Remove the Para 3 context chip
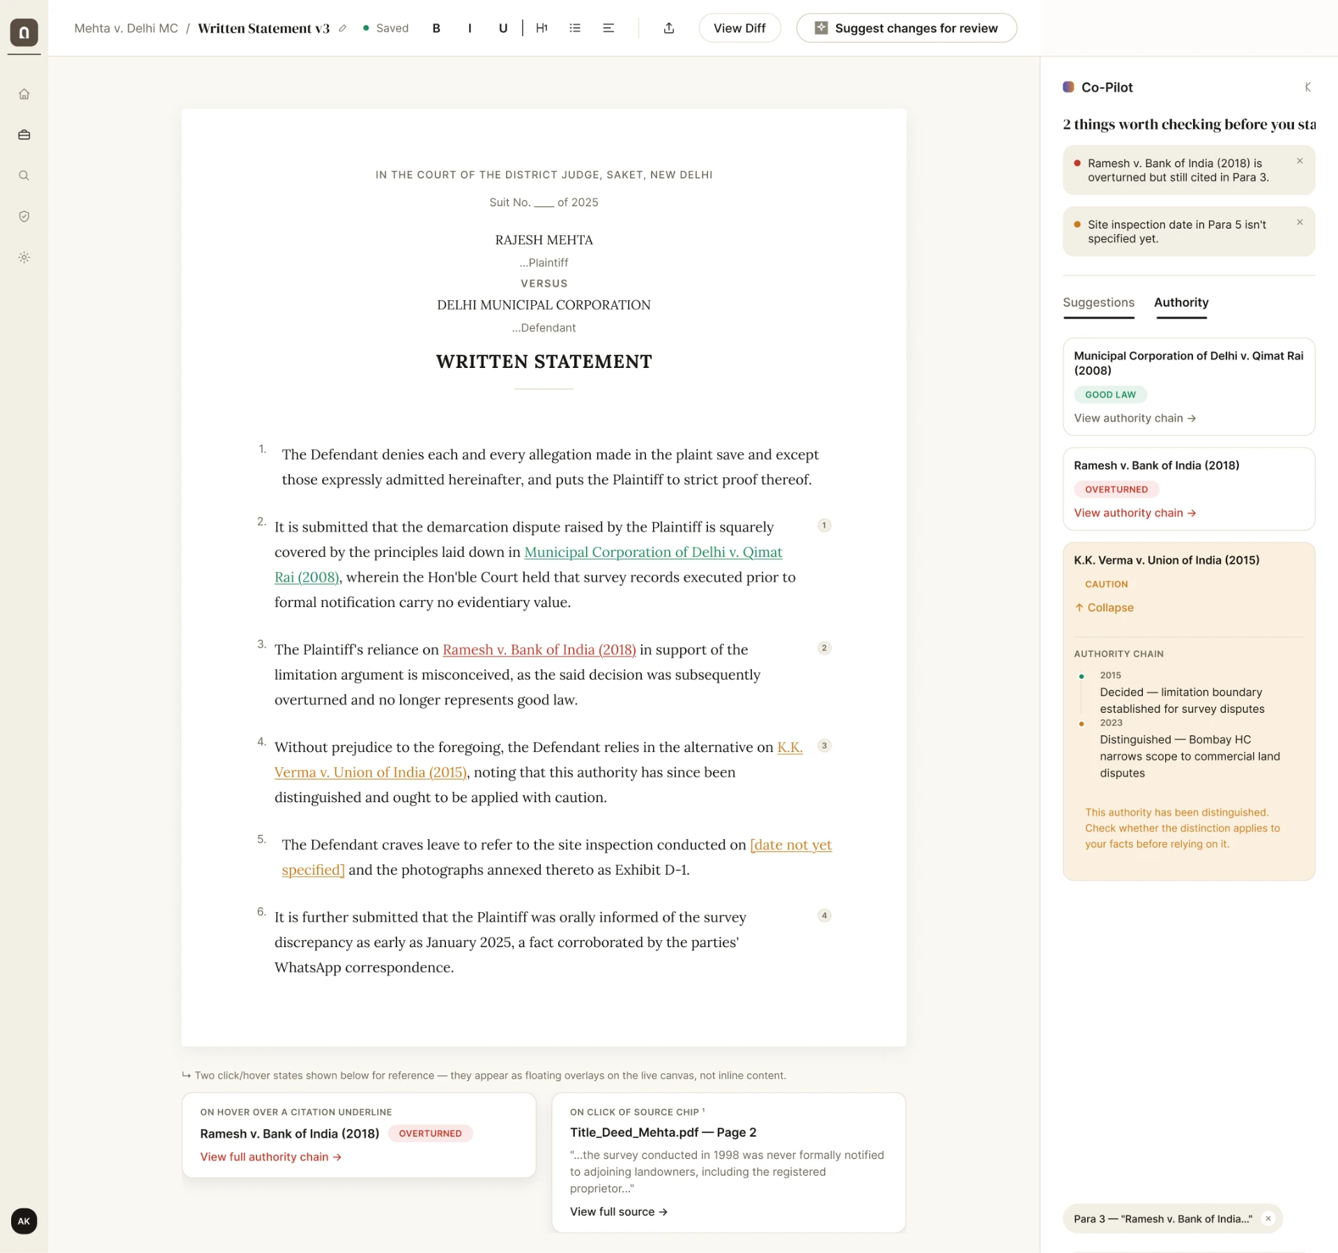 pos(1268,1219)
